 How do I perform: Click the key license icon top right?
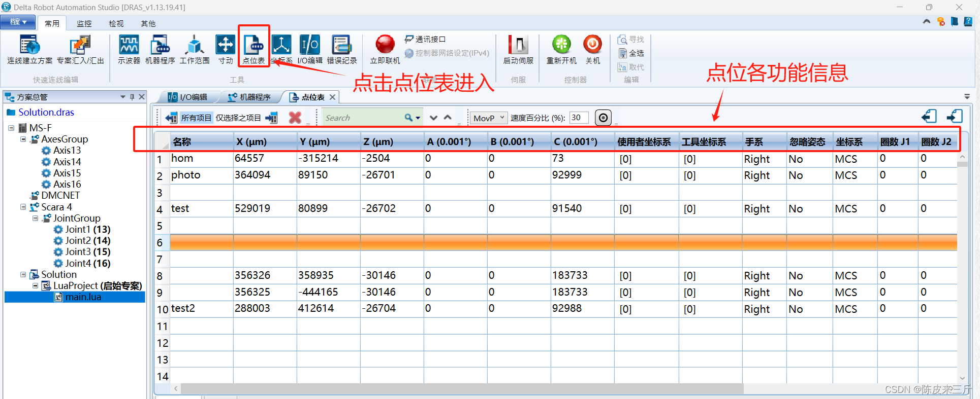tap(941, 21)
